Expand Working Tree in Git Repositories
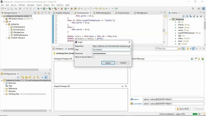 point(4,94)
